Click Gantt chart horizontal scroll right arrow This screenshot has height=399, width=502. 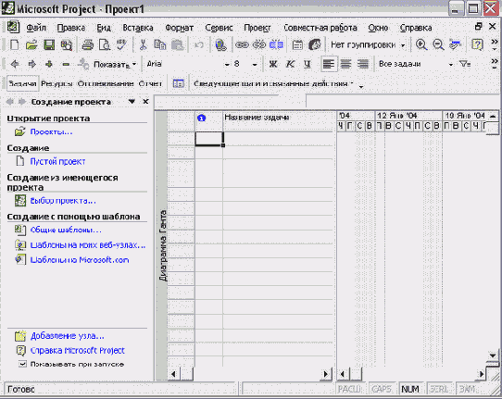point(481,373)
